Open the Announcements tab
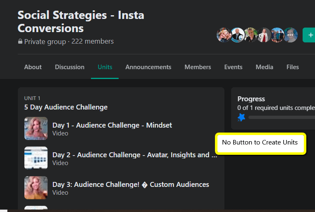This screenshot has width=315, height=212. 148,67
